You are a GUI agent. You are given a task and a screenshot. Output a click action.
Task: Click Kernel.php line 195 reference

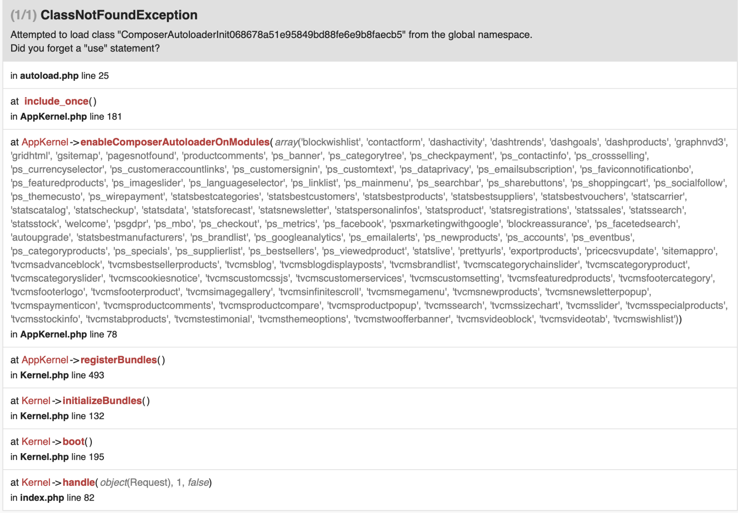[x=57, y=457]
